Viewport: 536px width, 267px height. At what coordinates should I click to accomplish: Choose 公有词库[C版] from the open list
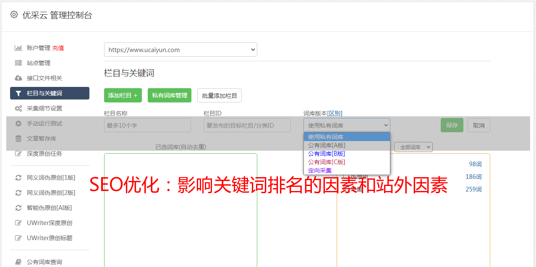(347, 162)
